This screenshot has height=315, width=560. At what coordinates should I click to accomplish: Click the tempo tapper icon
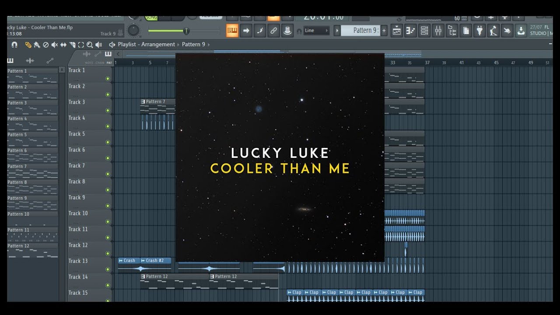[493, 31]
